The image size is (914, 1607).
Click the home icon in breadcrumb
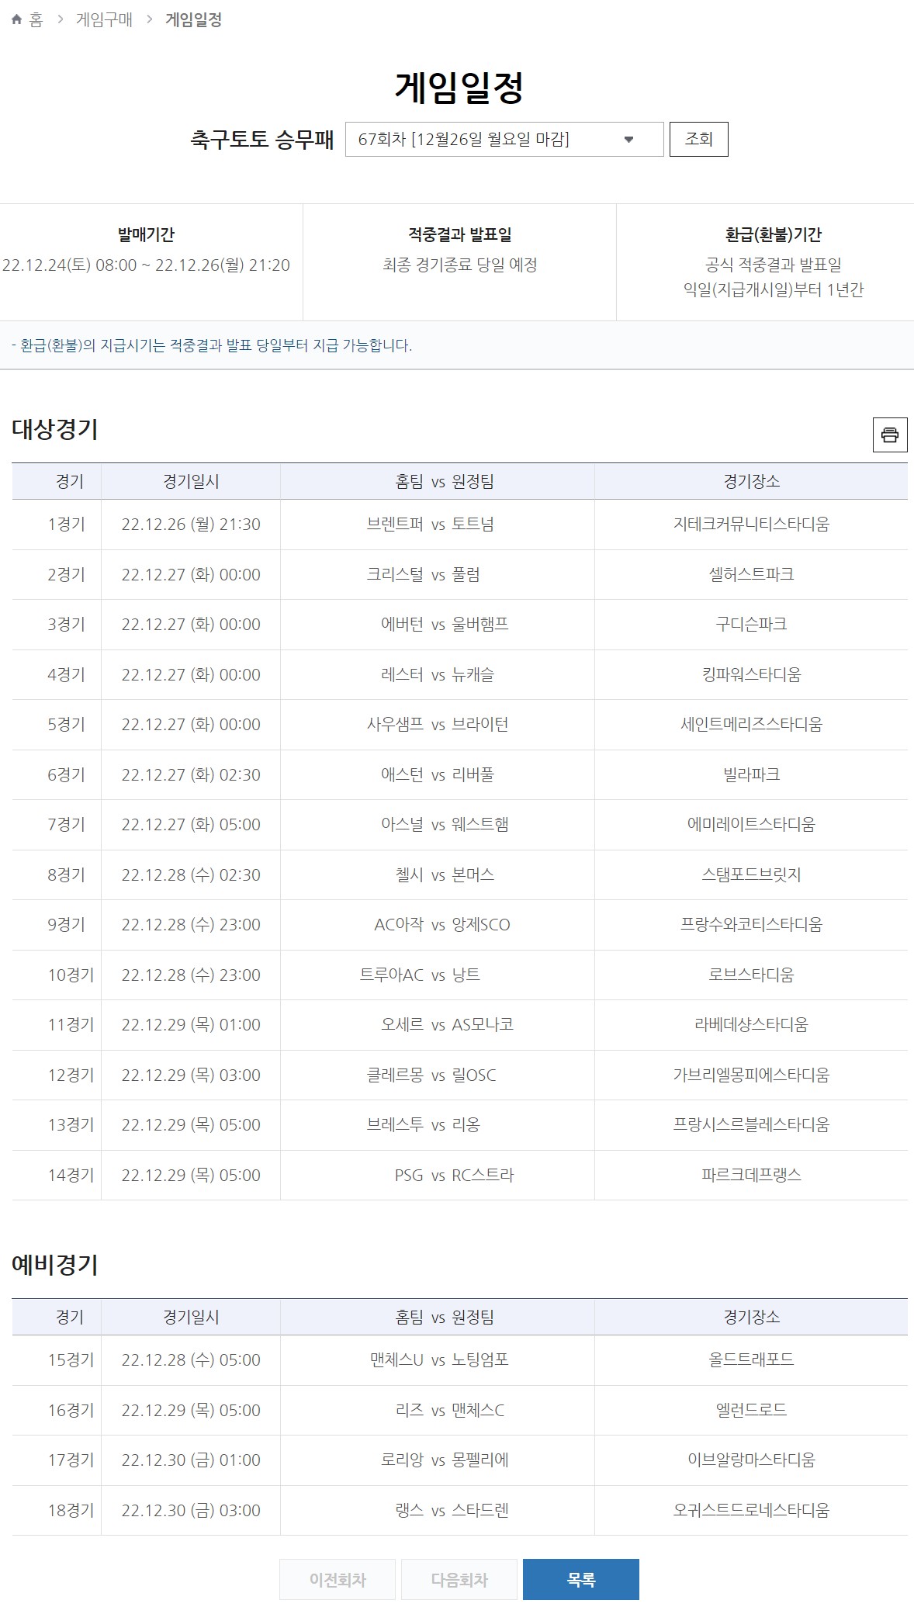click(x=17, y=20)
